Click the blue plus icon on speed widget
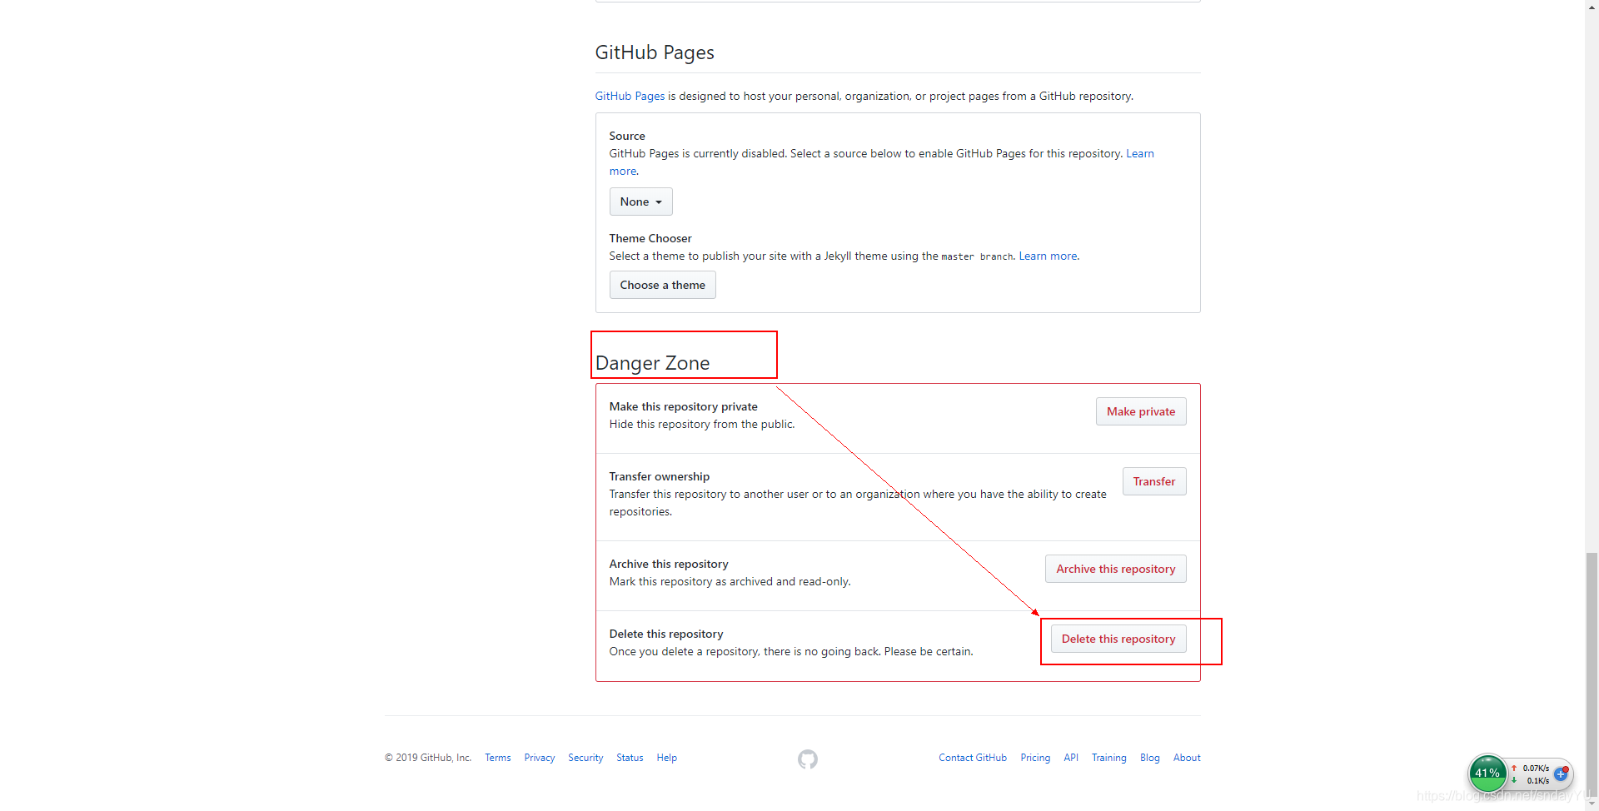 (1562, 774)
